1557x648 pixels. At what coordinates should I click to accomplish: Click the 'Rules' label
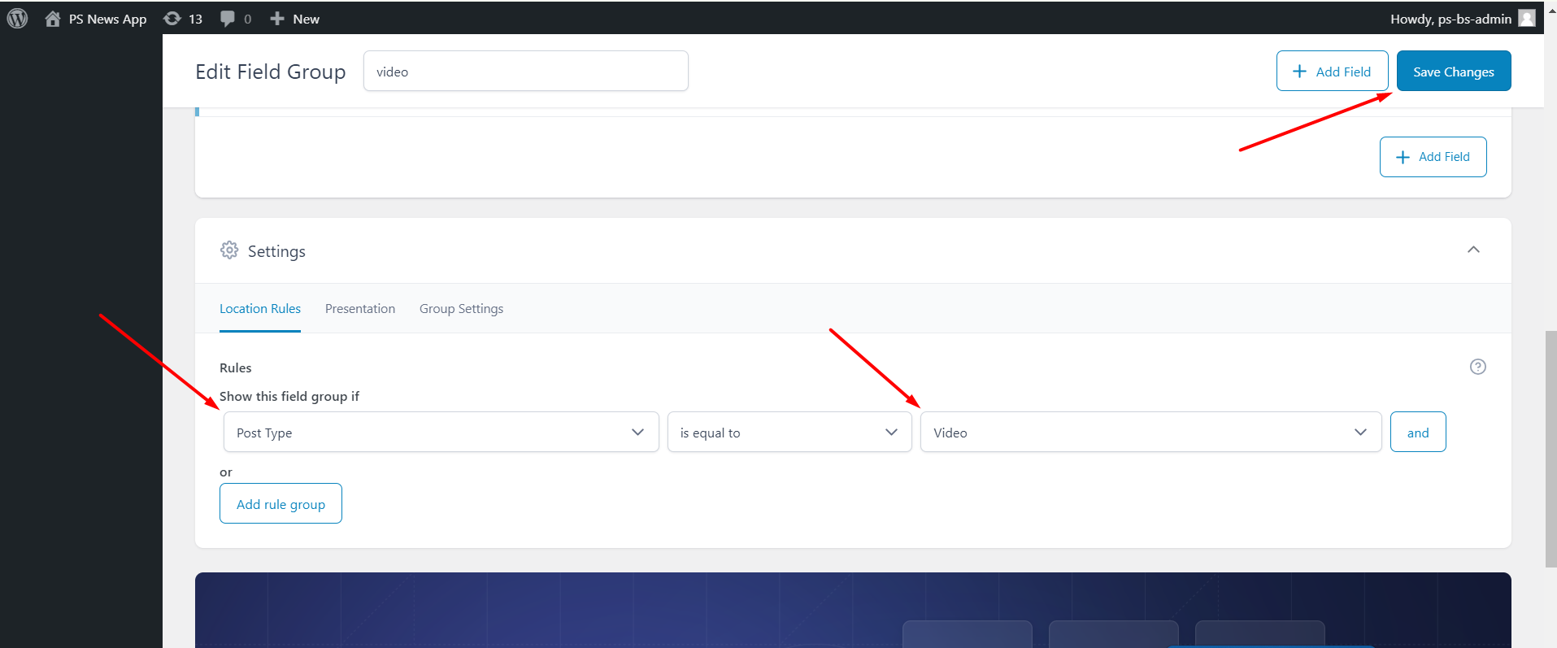pyautogui.click(x=236, y=367)
